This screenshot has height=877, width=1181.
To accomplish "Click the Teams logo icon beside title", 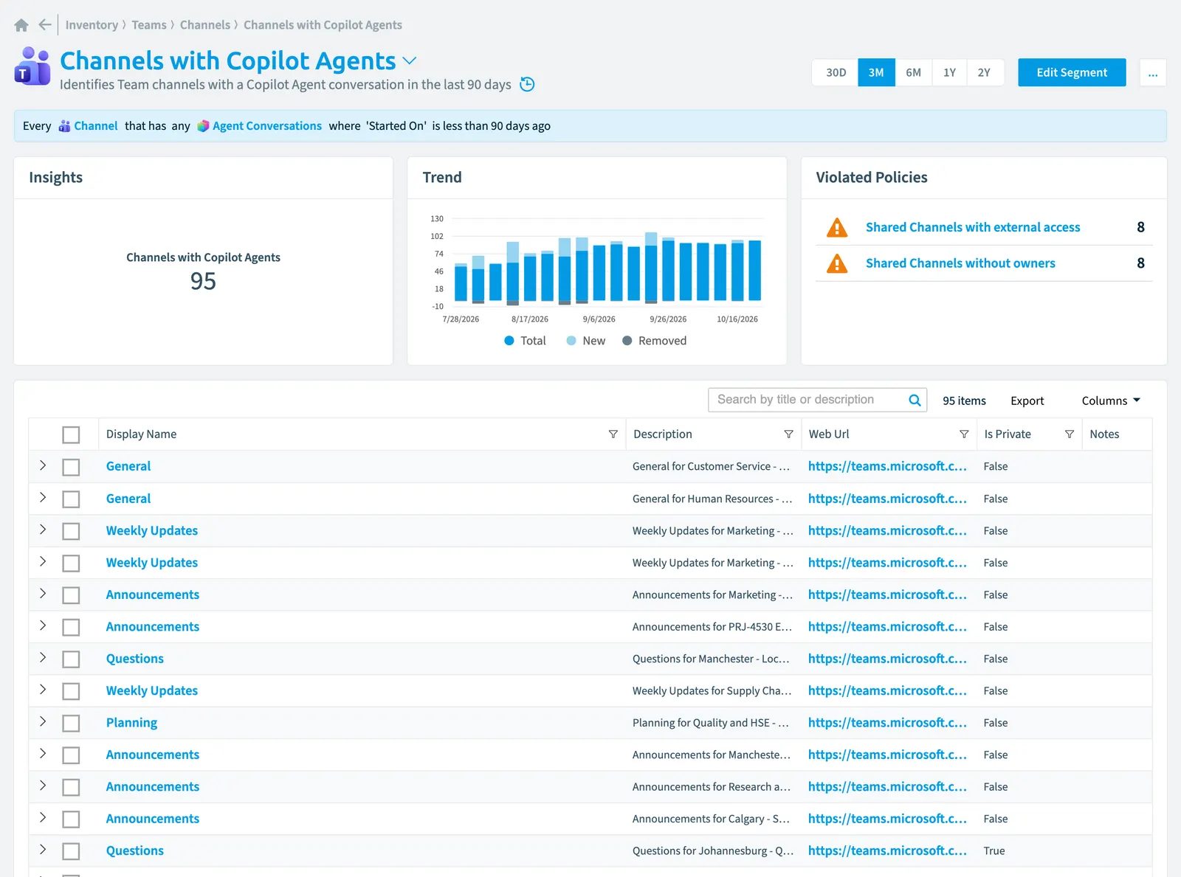I will tap(32, 66).
